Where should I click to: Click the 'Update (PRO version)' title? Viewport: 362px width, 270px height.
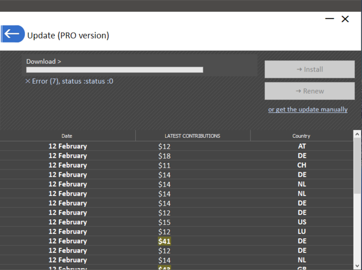click(x=68, y=36)
